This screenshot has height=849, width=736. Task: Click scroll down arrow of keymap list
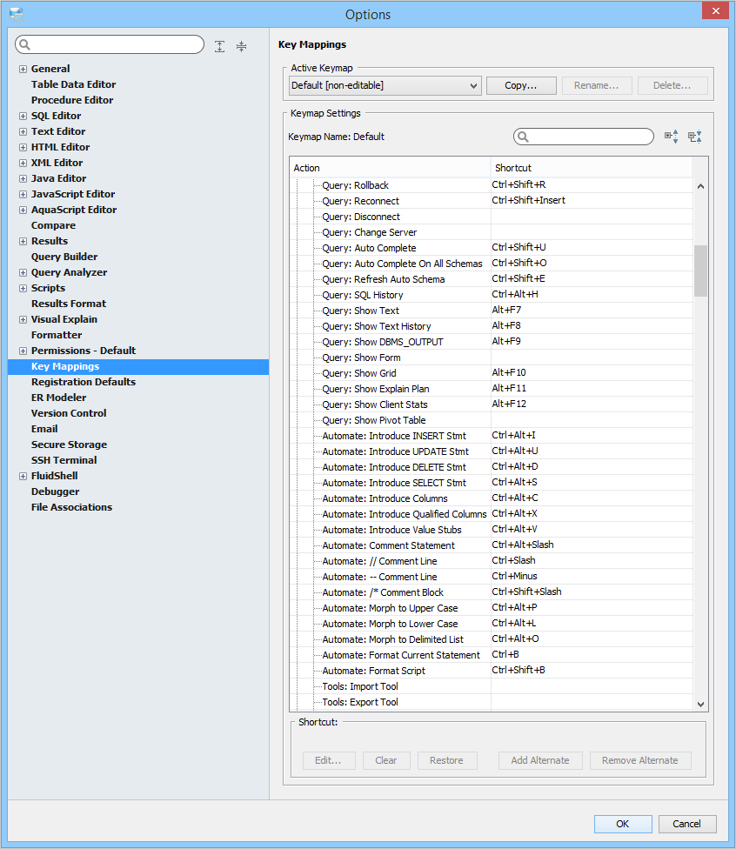click(x=701, y=705)
